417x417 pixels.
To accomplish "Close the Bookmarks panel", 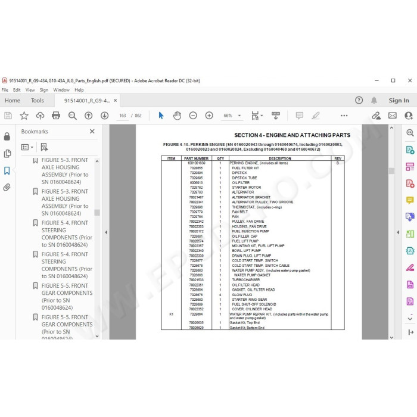I will click(92, 131).
